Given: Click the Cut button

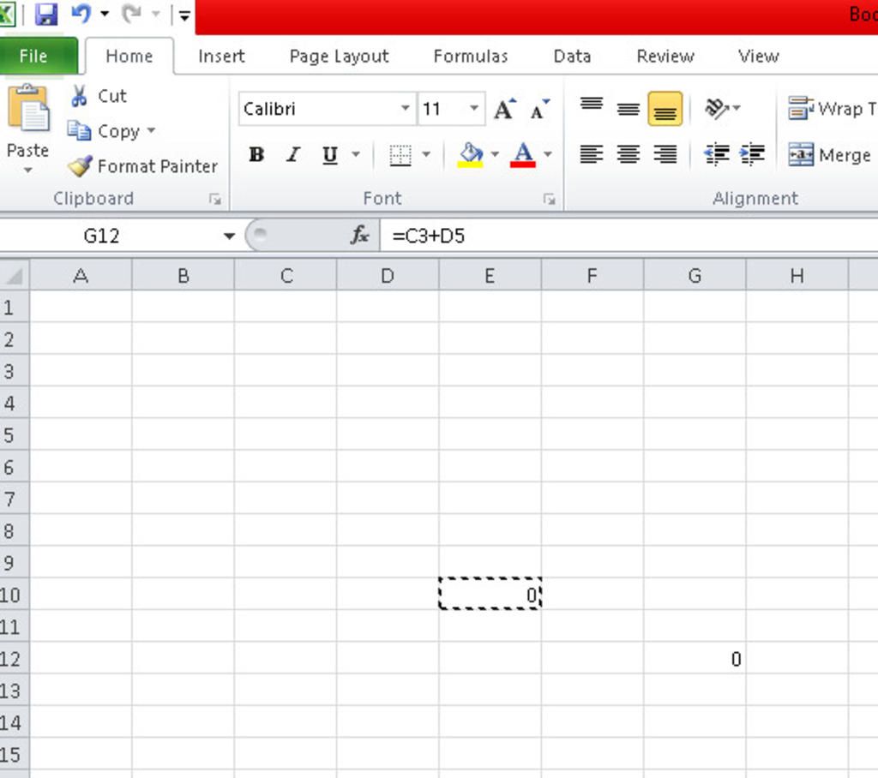Looking at the screenshot, I should coord(99,96).
